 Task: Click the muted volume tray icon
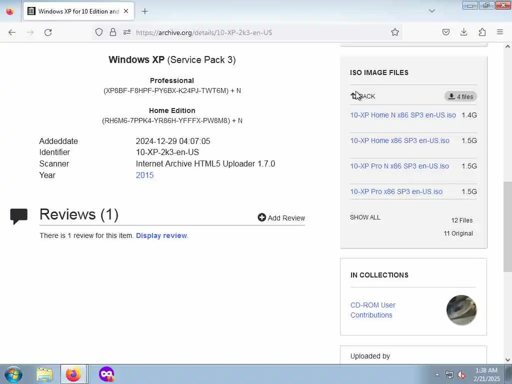pos(461,375)
